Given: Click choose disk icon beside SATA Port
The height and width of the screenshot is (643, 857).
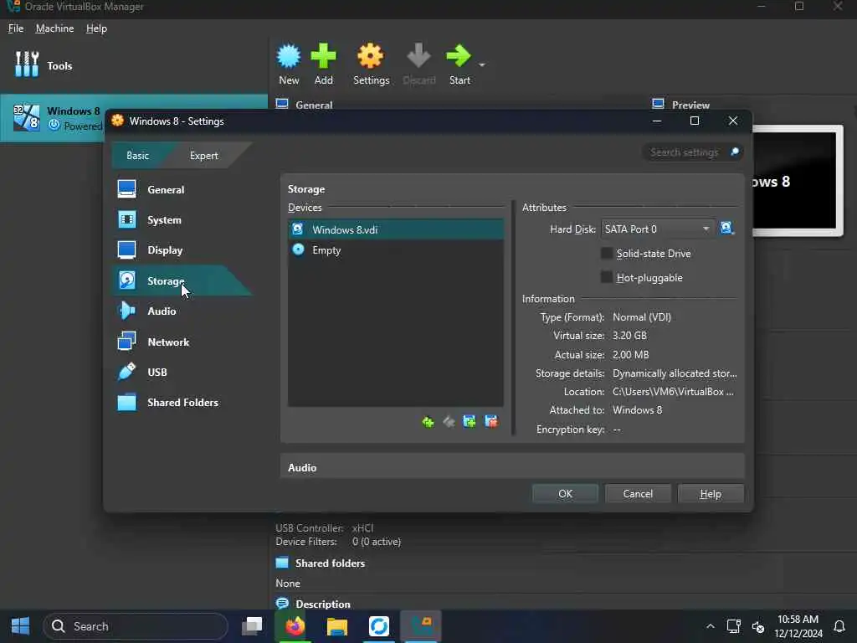Looking at the screenshot, I should point(727,229).
